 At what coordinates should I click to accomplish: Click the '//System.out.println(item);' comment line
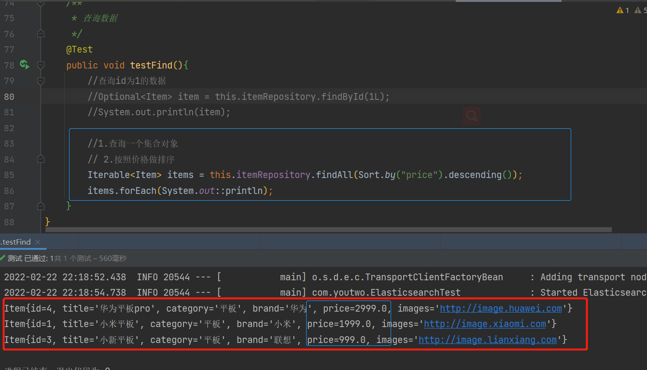pyautogui.click(x=159, y=112)
